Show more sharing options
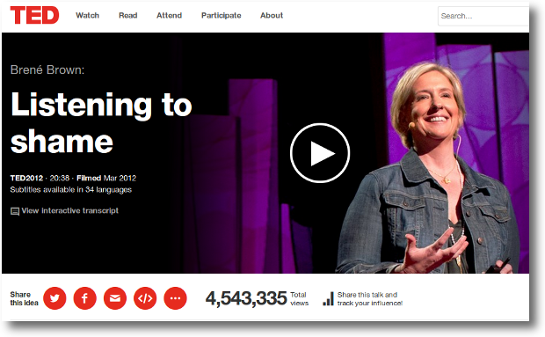Screen dimensions: 545x337 tap(175, 298)
